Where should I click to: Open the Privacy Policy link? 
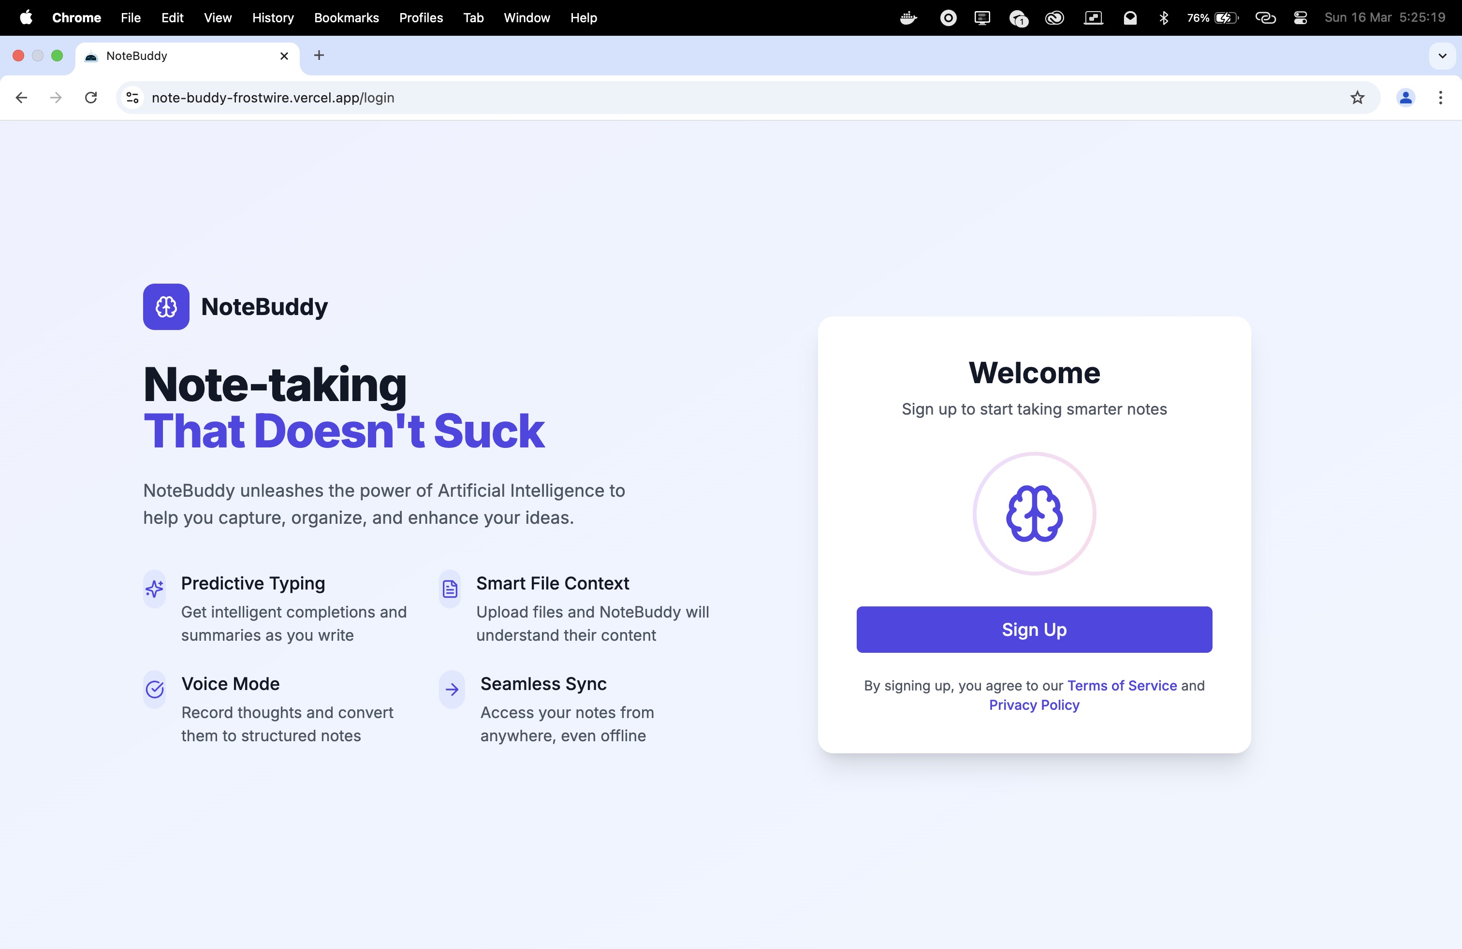pyautogui.click(x=1034, y=705)
